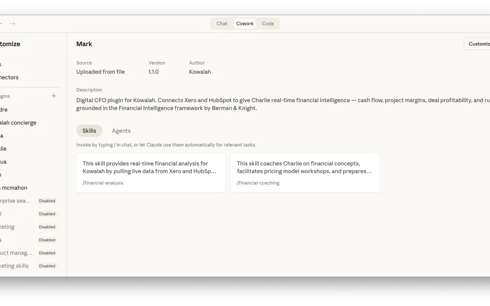The width and height of the screenshot is (490, 306).
Task: Select the Cowork tab
Action: click(x=244, y=24)
